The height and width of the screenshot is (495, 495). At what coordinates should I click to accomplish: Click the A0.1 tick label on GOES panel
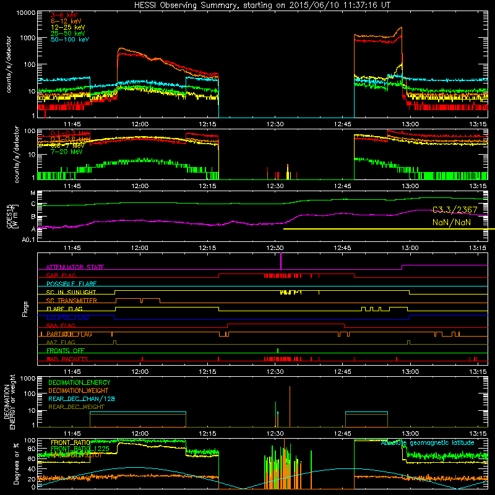[x=28, y=240]
